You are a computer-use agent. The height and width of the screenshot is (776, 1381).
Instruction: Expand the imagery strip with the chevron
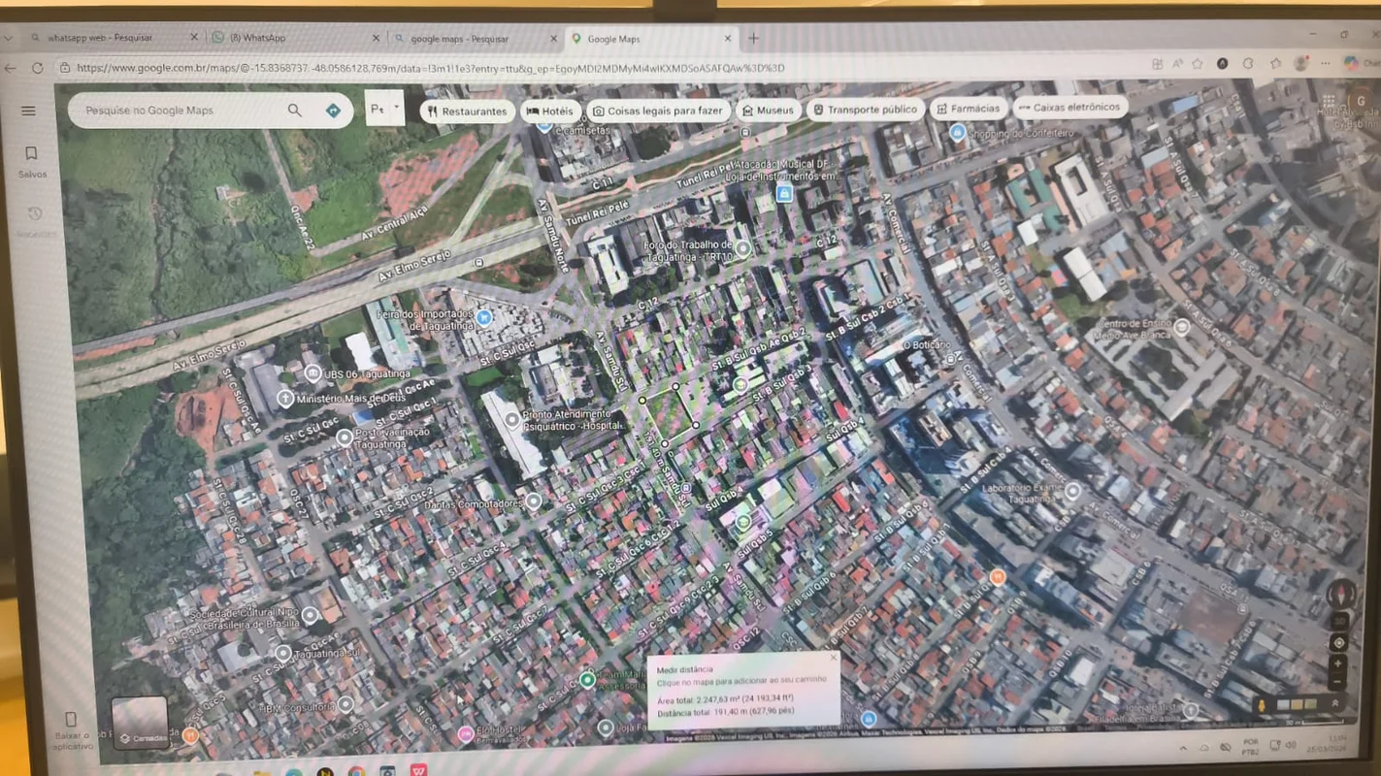coord(1335,704)
